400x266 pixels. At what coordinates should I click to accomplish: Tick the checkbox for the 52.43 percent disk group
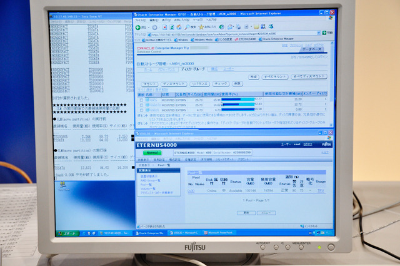click(x=141, y=105)
